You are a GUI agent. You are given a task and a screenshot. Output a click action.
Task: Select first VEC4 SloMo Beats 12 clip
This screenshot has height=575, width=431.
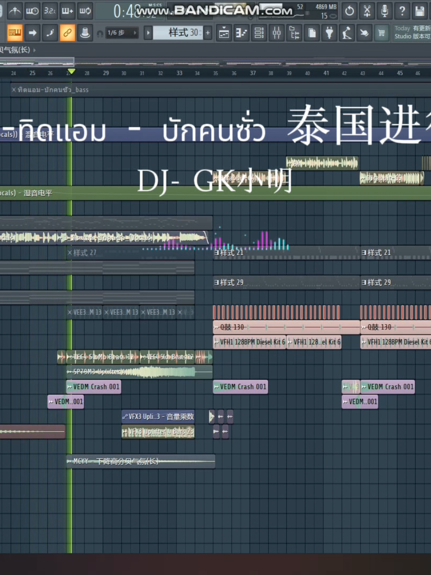[103, 357]
